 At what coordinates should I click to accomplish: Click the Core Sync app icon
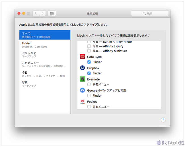82,57
